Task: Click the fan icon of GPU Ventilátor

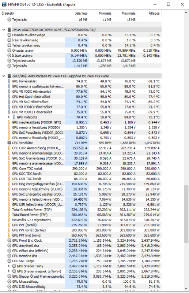Action: pyautogui.click(x=9, y=143)
